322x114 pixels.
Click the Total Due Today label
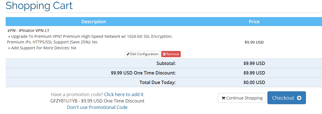pos(158,82)
